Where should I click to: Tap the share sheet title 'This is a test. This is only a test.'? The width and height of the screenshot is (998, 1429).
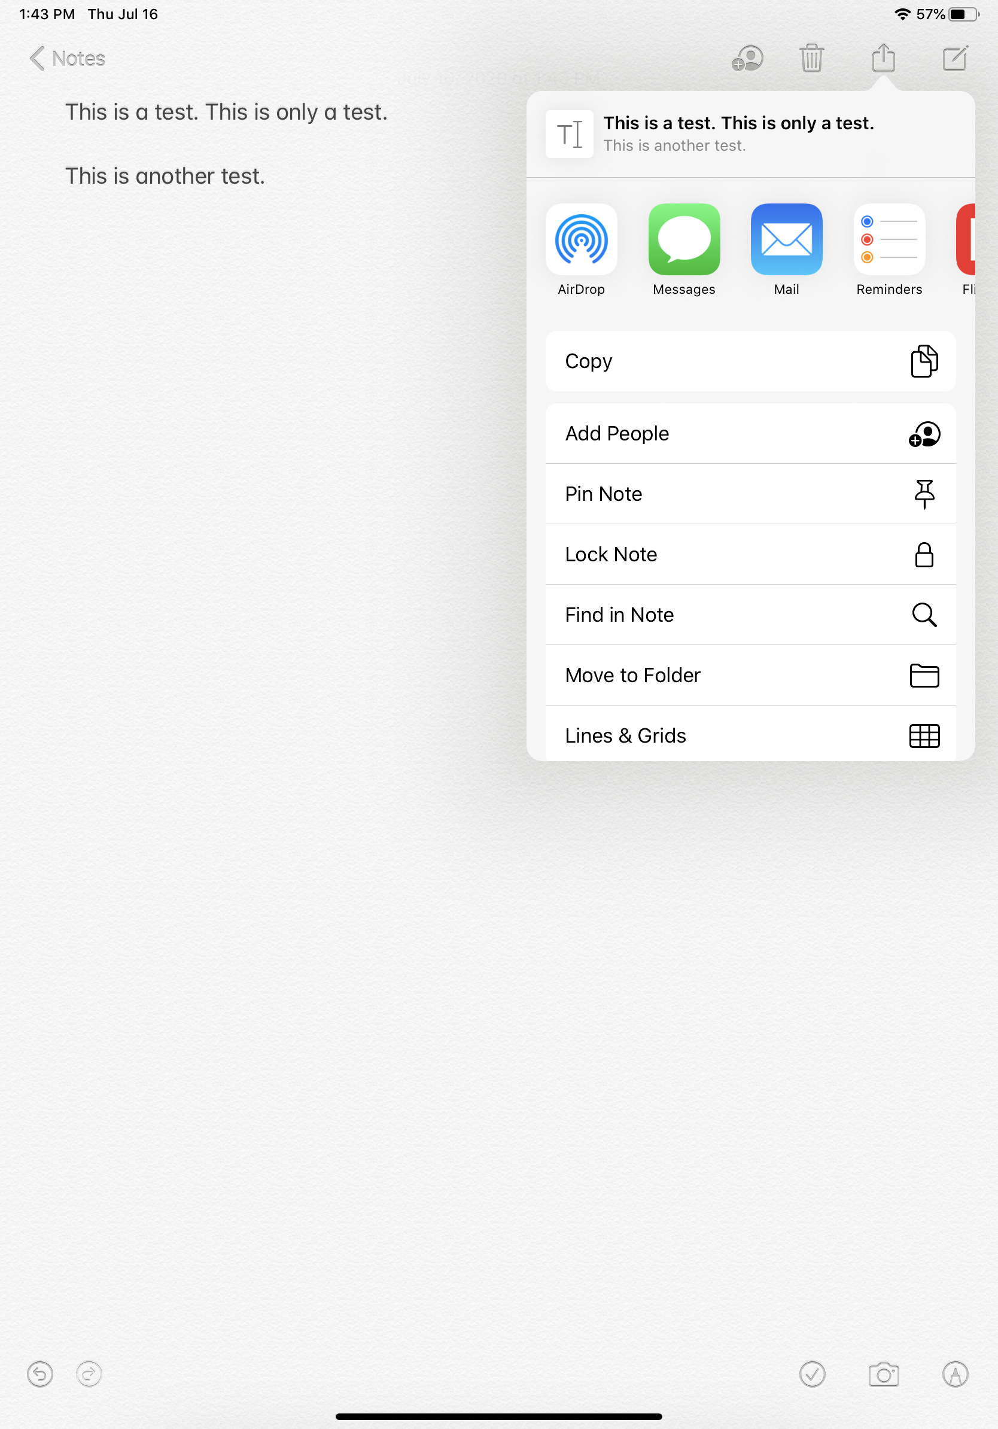click(x=738, y=123)
